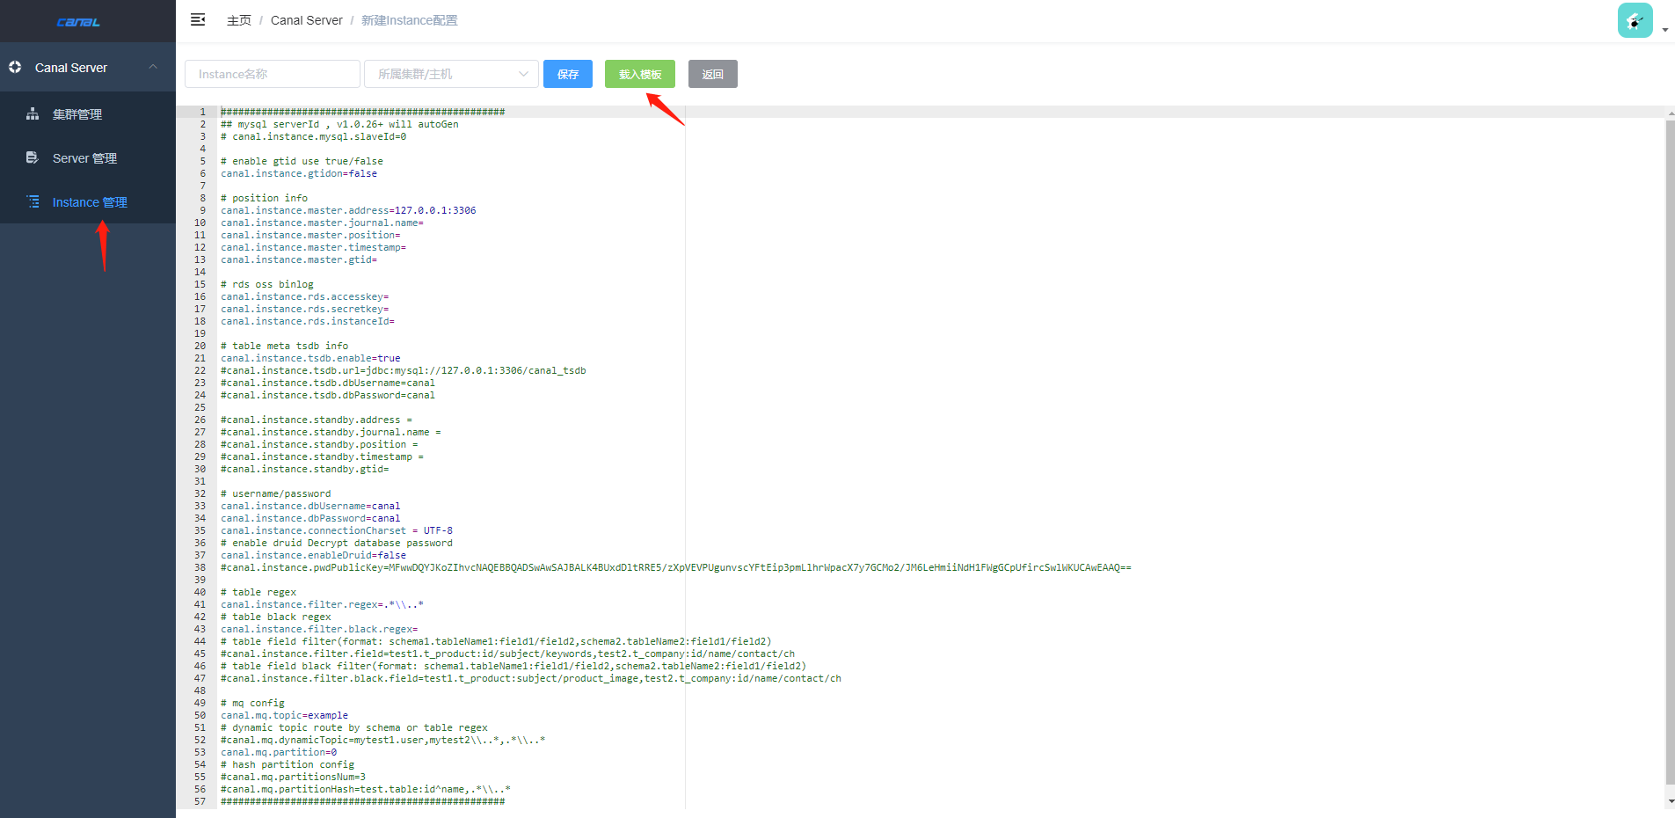Click line canal.instance.dbPassword=canal
1675x818 pixels.
tap(310, 518)
